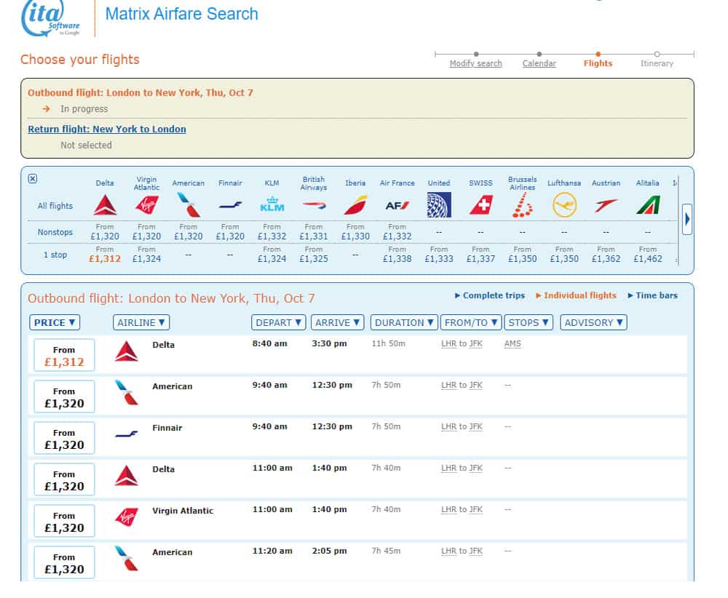The width and height of the screenshot is (728, 598).
Task: Click the All flights matrix label
Action: point(55,206)
